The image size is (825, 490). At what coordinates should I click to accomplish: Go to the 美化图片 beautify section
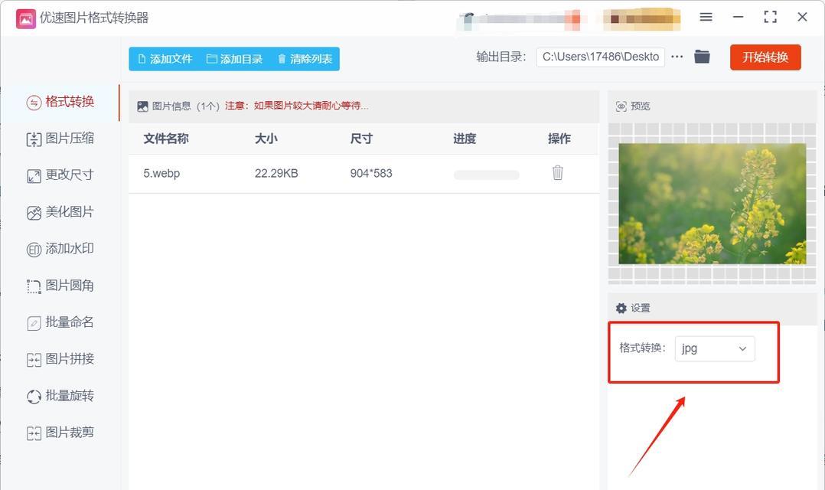coord(60,212)
